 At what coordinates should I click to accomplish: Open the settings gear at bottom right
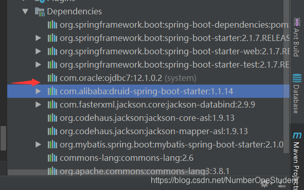[264, 184]
